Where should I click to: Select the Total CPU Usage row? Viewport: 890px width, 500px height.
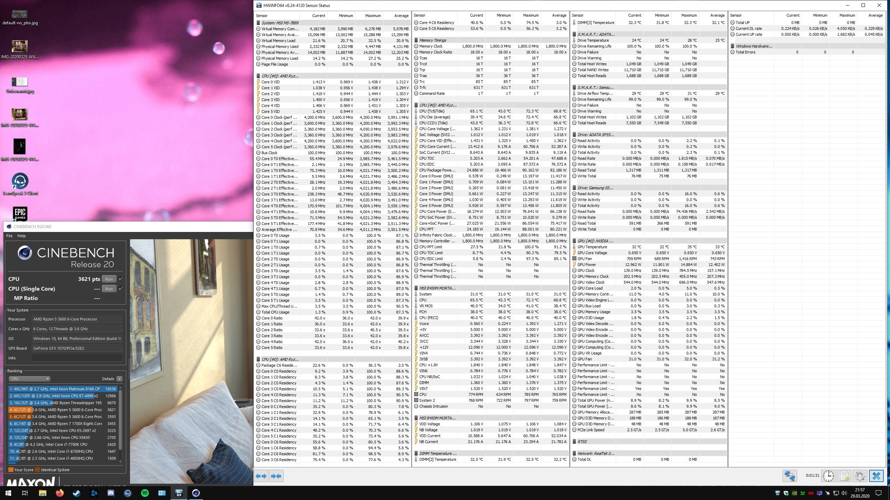click(333, 312)
